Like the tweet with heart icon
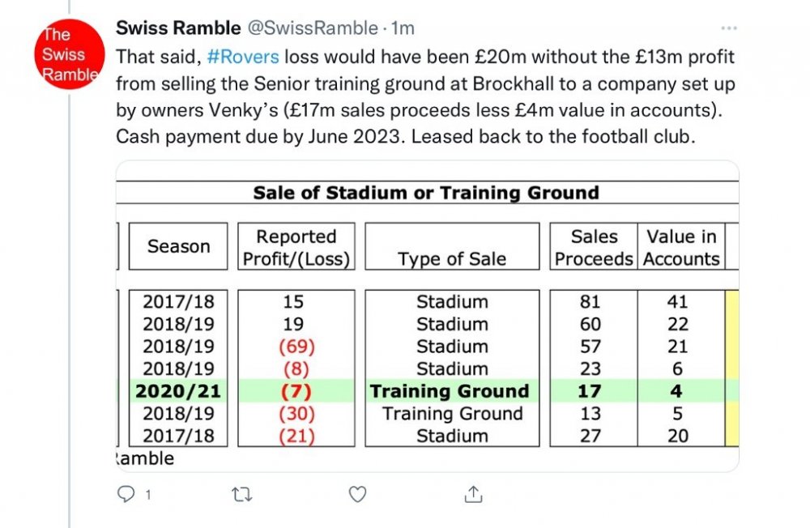Viewport: 810px width, 528px height. (x=356, y=493)
